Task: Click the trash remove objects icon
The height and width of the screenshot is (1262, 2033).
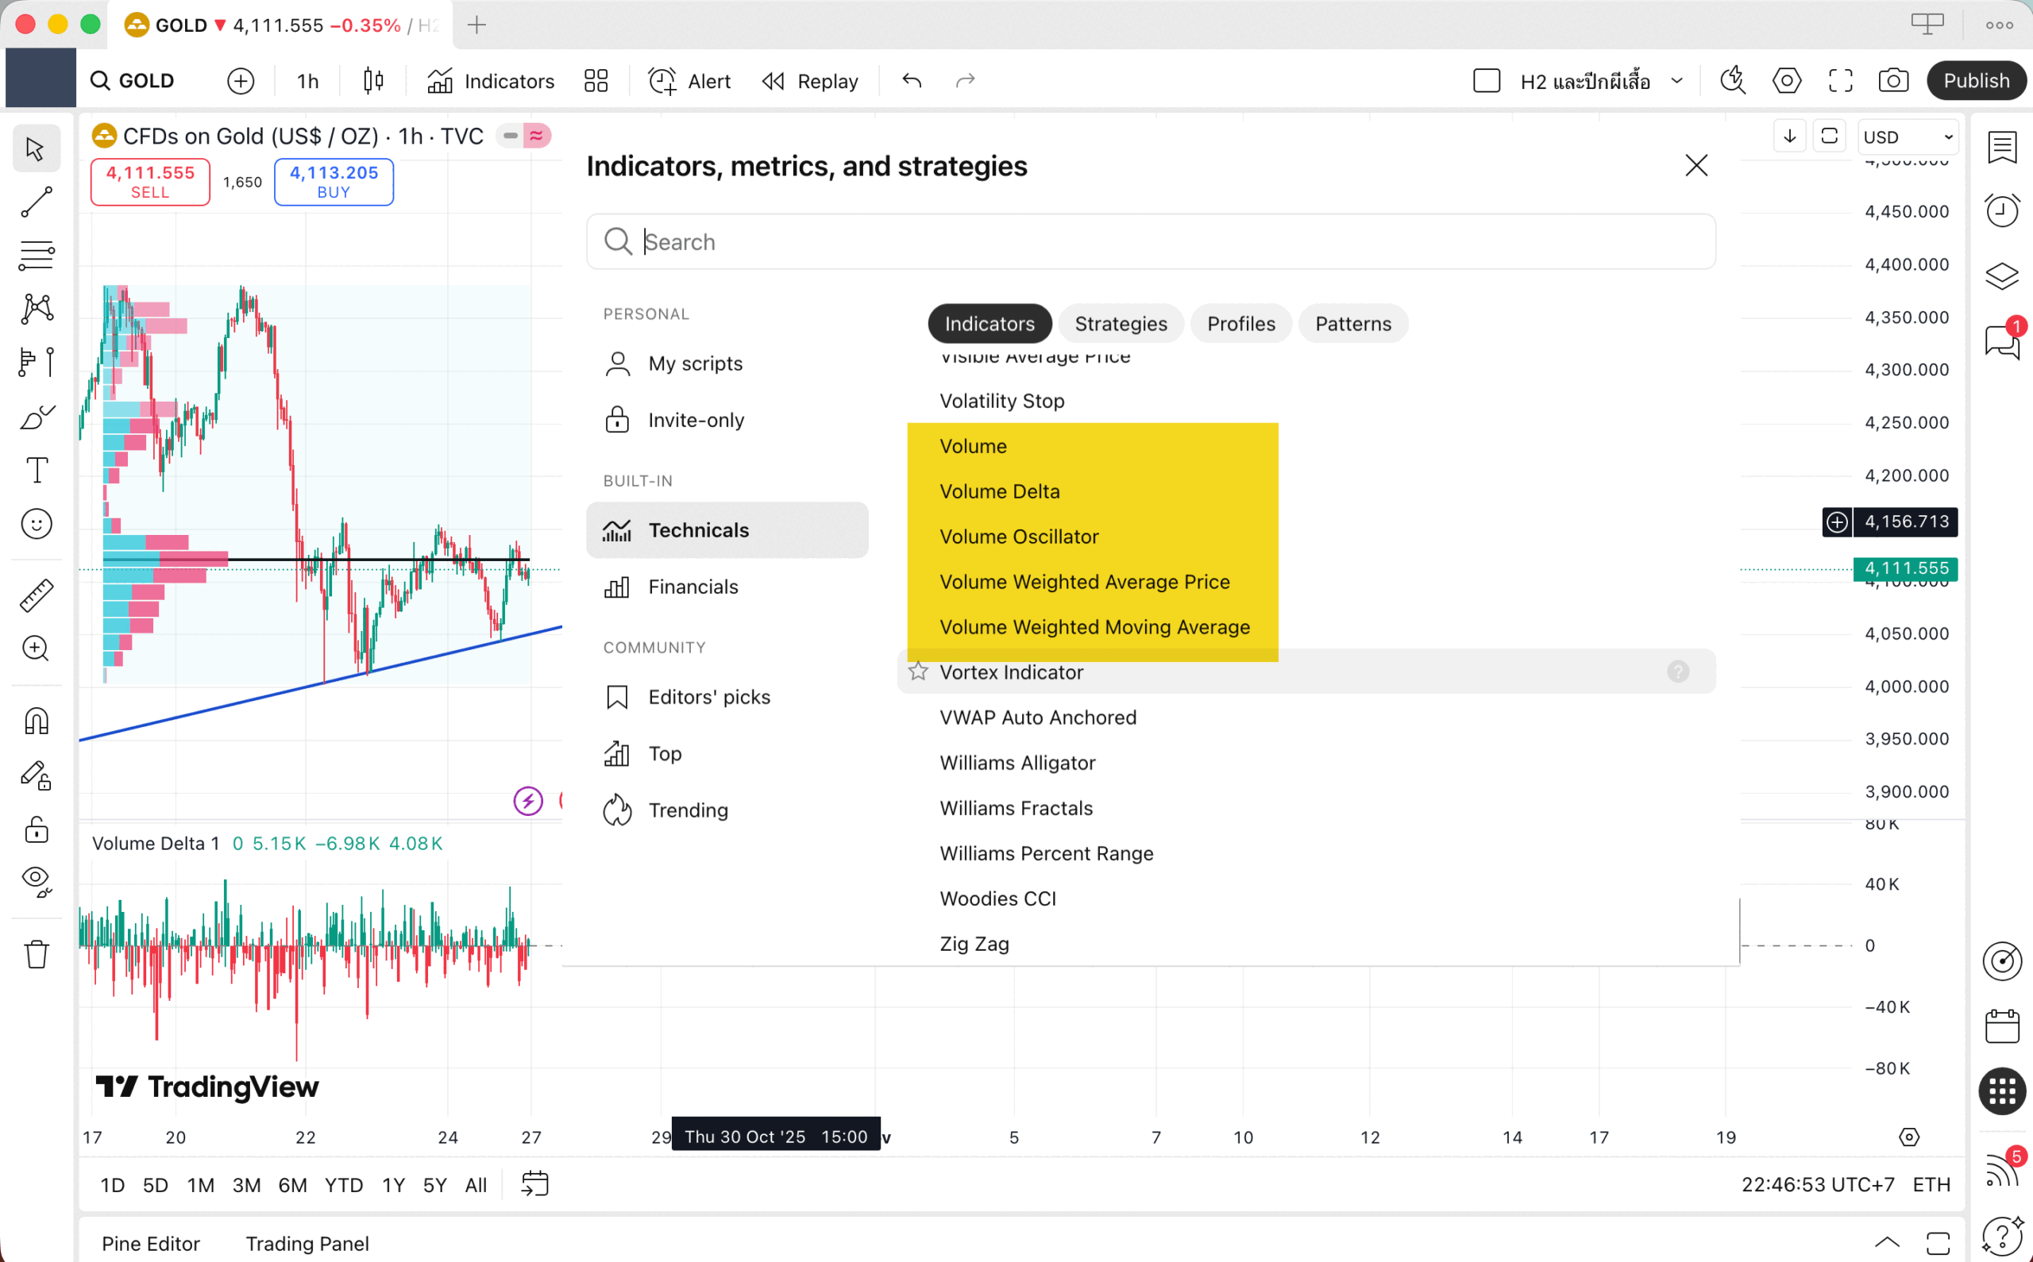Action: tap(36, 953)
